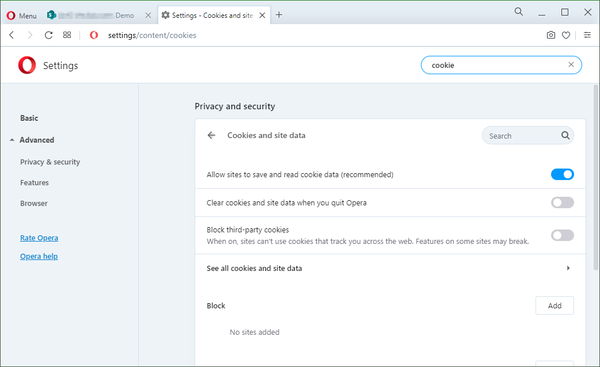Switch to the Demo tab
The height and width of the screenshot is (367, 600).
98,16
